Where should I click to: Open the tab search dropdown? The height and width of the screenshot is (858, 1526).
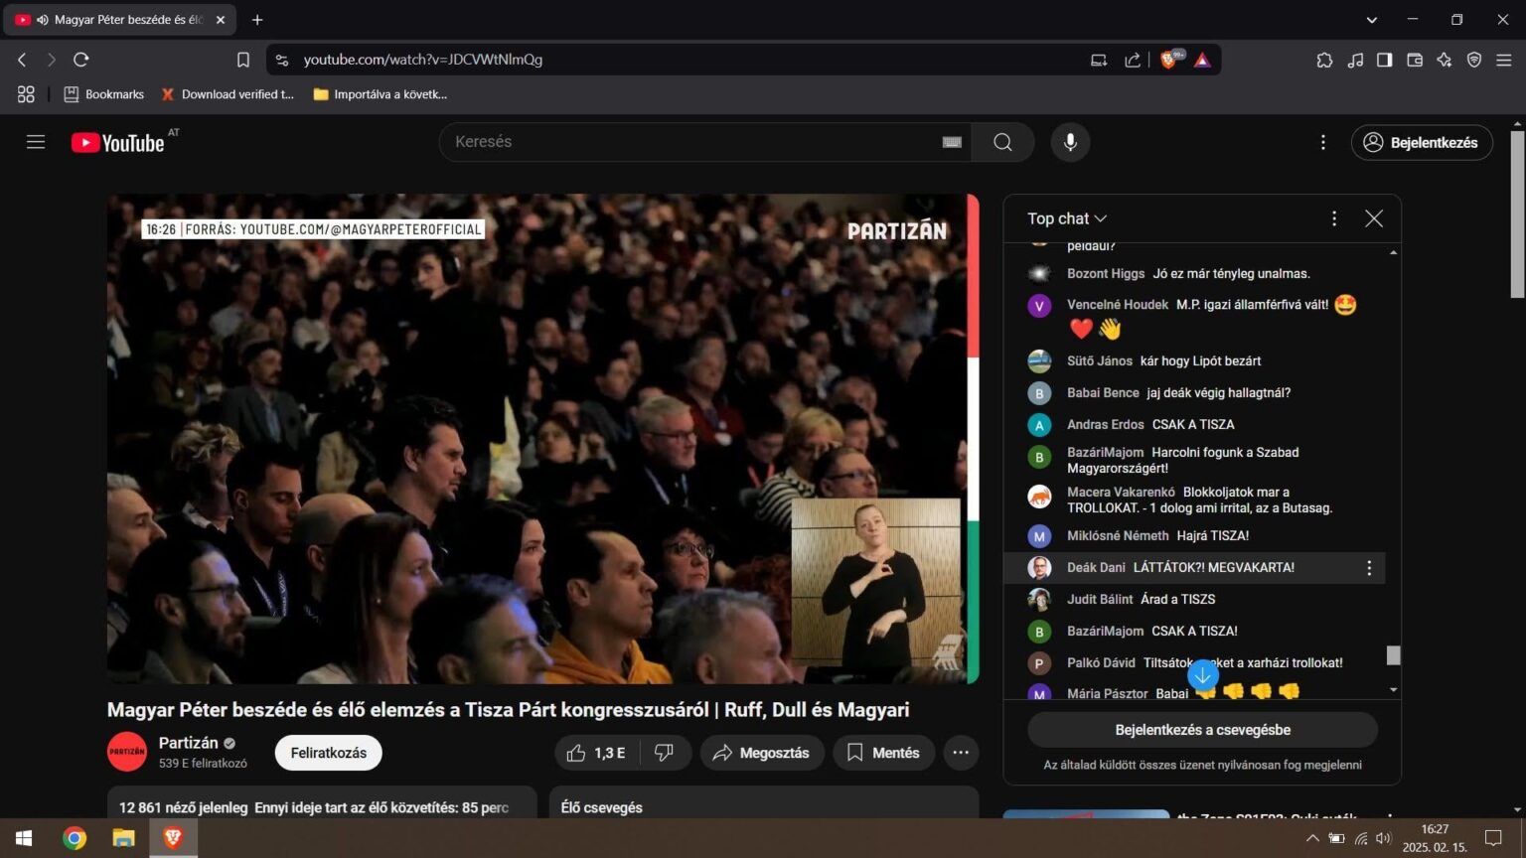tap(1372, 20)
